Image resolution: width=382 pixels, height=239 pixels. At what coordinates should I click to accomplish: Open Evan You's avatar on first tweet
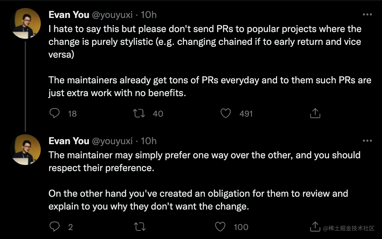(25, 23)
